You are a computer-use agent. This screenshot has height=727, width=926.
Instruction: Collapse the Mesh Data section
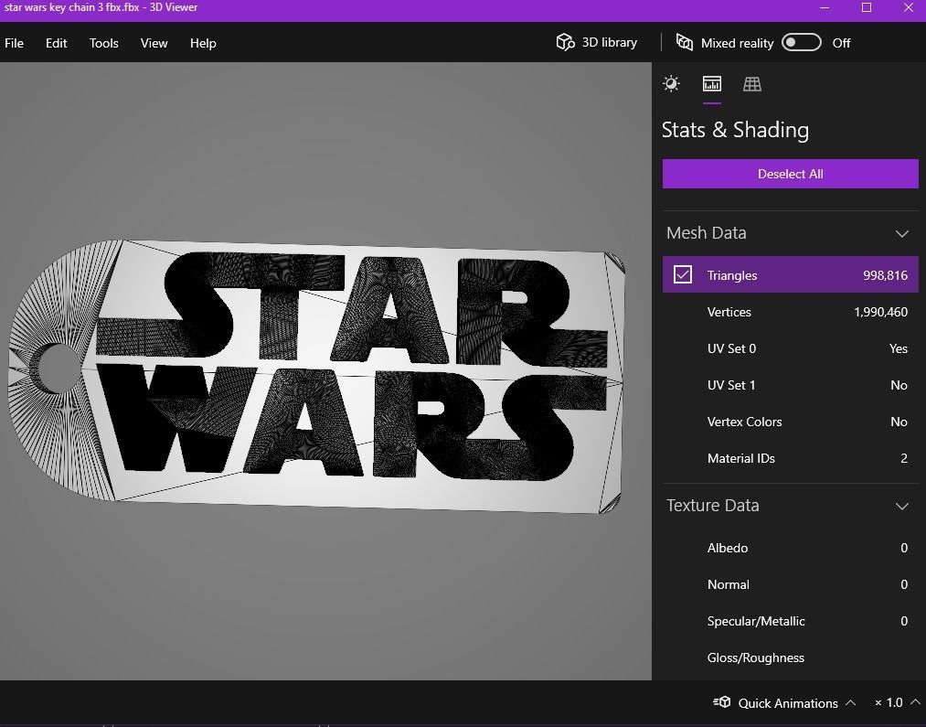[902, 233]
